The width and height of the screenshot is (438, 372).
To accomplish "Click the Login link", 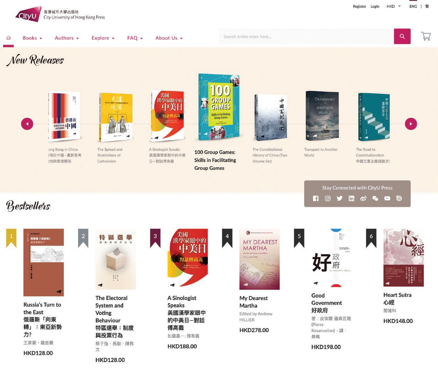I will coord(375,6).
